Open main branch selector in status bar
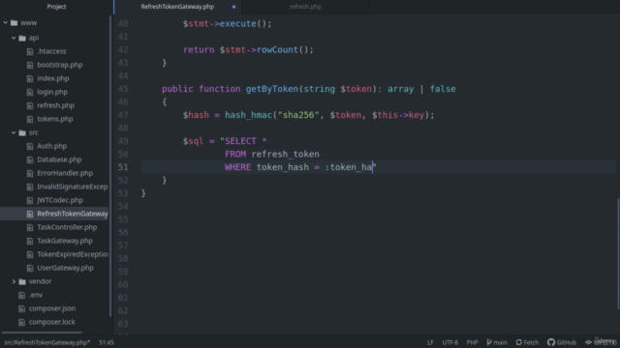Viewport: 620px width, 348px height. pyautogui.click(x=497, y=342)
